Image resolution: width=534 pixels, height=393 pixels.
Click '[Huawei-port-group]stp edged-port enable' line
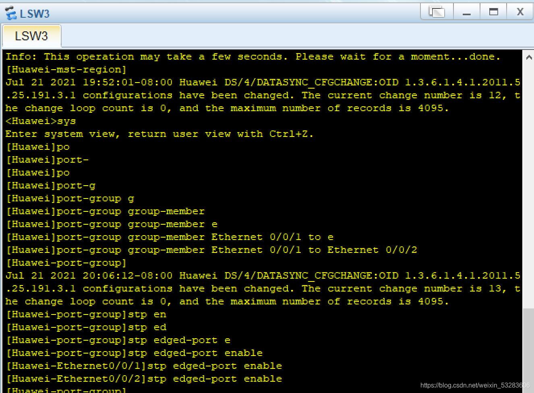click(134, 353)
